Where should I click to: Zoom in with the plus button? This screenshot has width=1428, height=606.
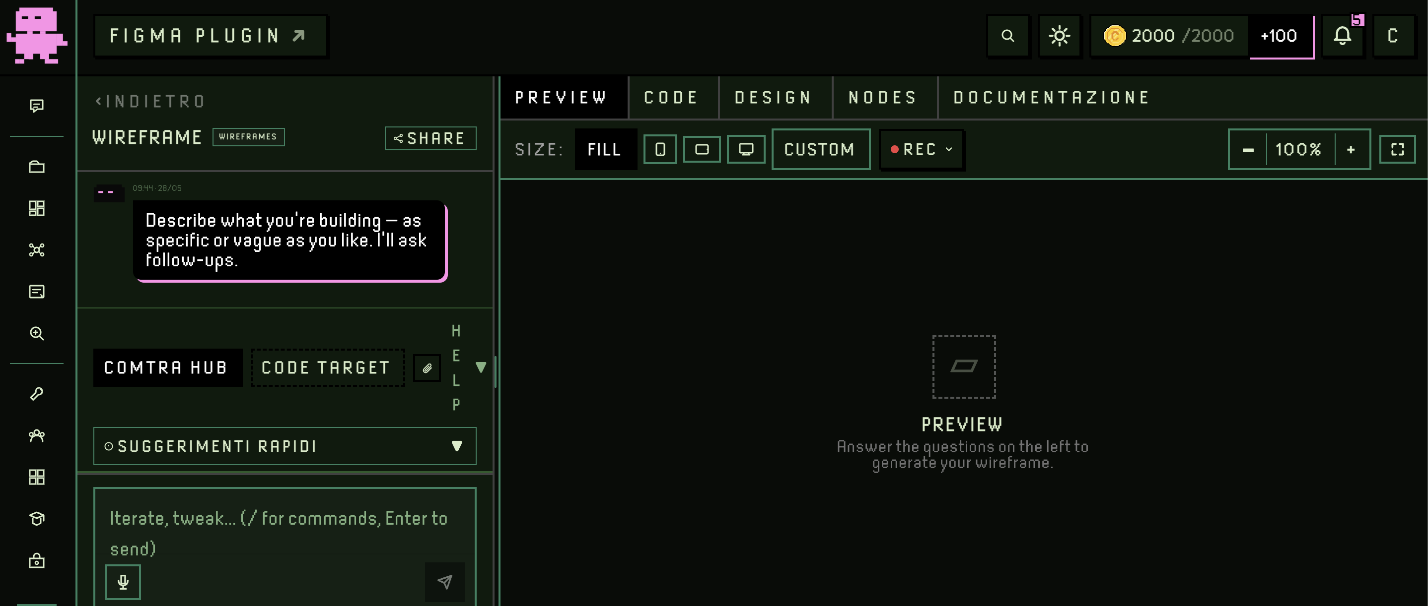pyautogui.click(x=1352, y=149)
